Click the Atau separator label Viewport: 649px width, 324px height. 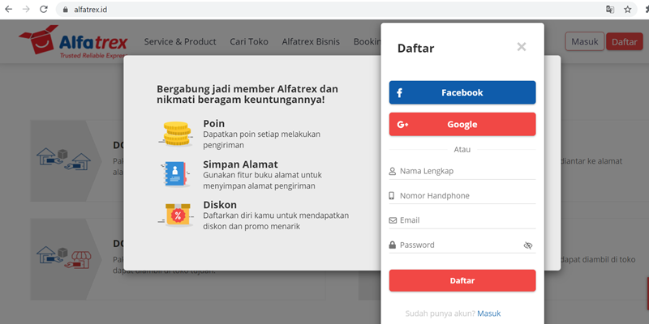point(462,150)
